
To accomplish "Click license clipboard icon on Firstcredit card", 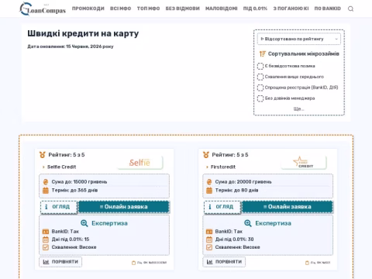I will (307, 263).
